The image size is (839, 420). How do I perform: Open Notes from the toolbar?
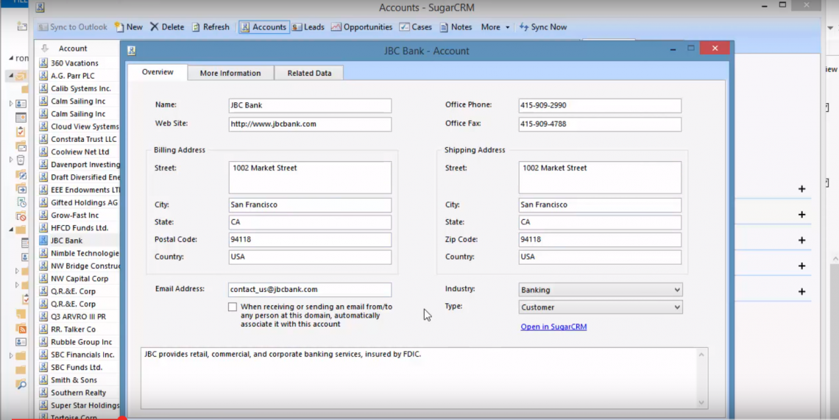point(456,26)
